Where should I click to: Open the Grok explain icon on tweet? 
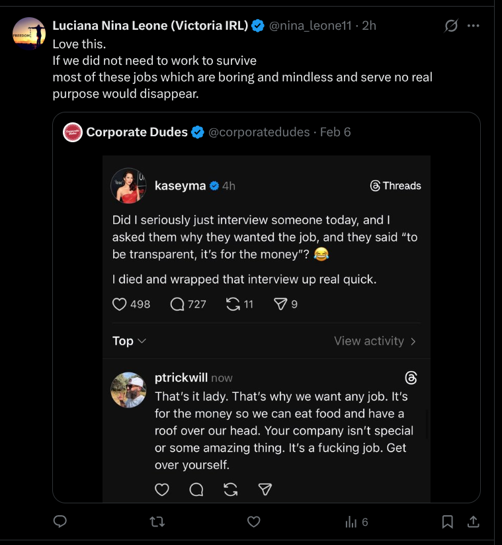(451, 26)
